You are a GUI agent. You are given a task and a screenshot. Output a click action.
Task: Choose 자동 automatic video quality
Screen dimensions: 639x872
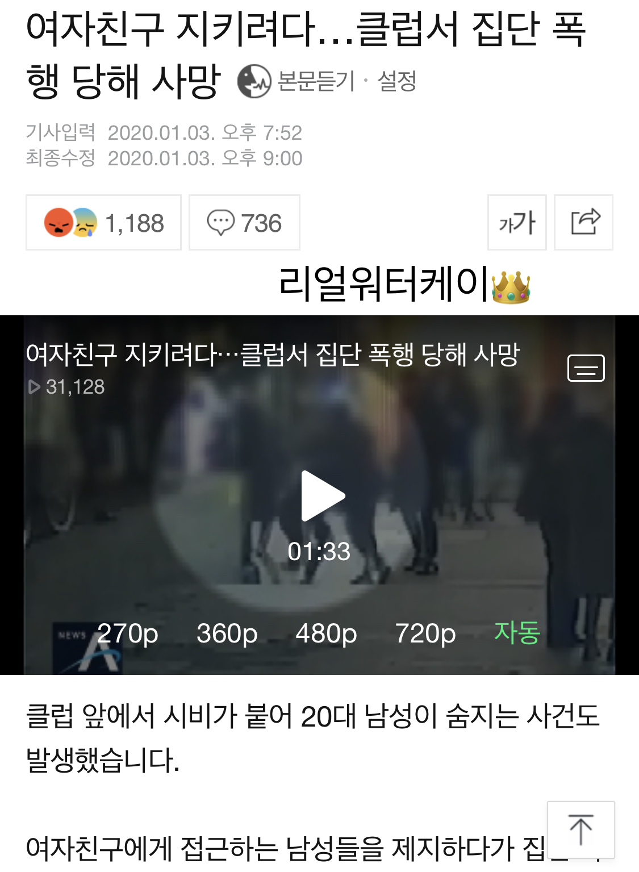pyautogui.click(x=517, y=632)
